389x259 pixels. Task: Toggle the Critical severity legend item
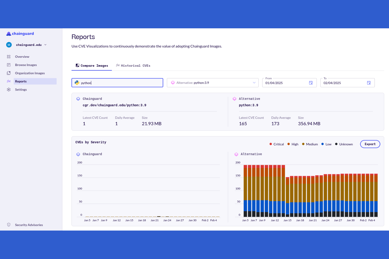click(x=277, y=144)
